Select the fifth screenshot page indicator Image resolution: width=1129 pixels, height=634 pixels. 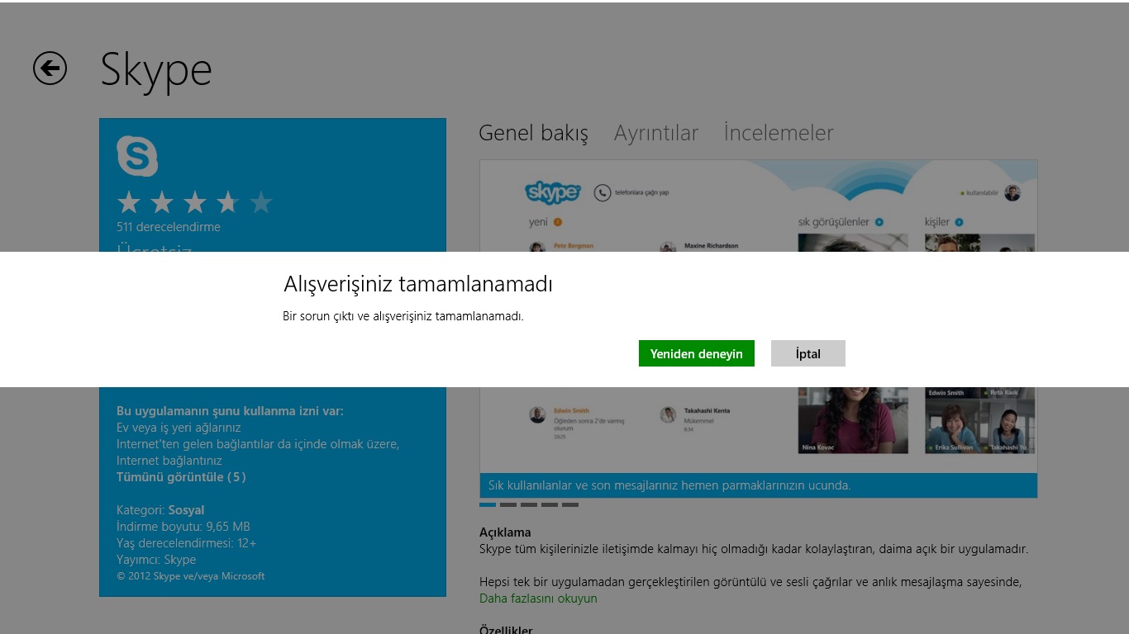point(570,504)
